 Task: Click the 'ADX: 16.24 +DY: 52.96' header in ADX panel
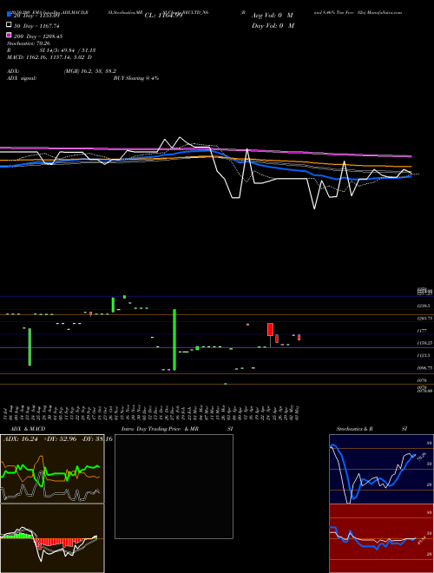(x=40, y=439)
